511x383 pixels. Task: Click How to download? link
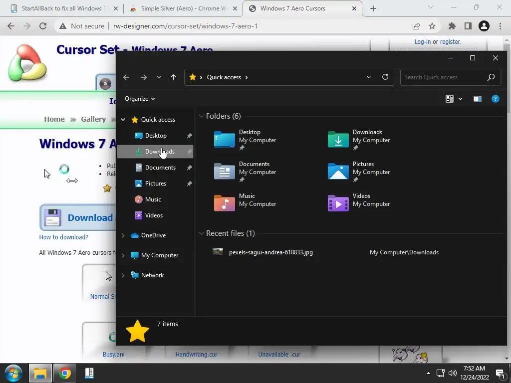click(63, 237)
